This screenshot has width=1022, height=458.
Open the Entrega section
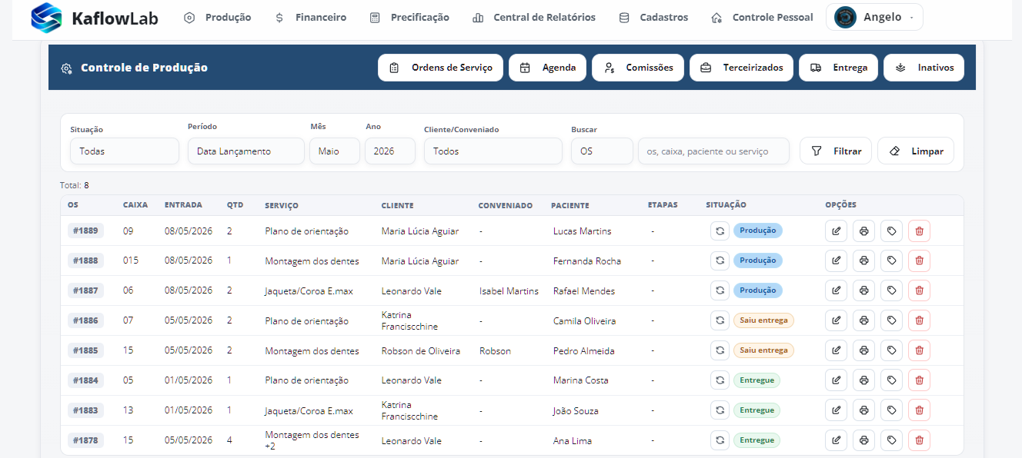(838, 68)
